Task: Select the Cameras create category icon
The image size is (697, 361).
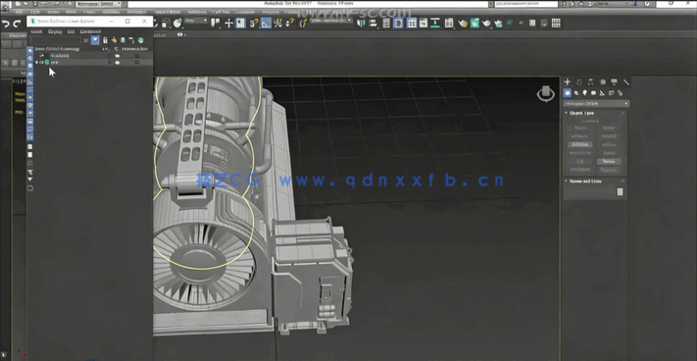Action: click(x=593, y=93)
